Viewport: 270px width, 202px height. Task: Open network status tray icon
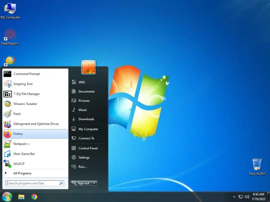pos(240,197)
